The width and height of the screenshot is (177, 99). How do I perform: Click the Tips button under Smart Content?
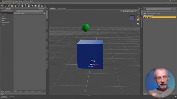pyautogui.click(x=2, y=94)
